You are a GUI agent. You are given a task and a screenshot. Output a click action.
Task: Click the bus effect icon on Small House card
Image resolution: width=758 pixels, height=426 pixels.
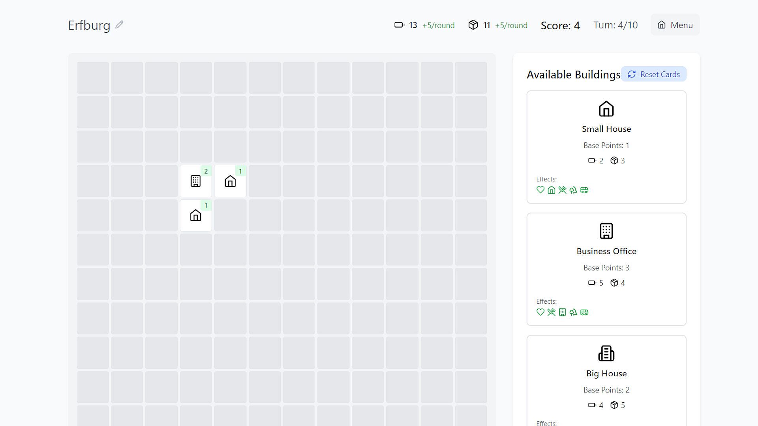[x=584, y=190]
